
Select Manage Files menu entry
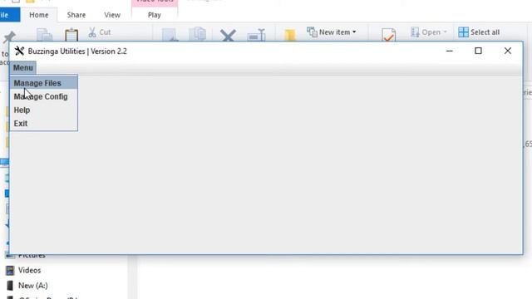click(x=44, y=83)
